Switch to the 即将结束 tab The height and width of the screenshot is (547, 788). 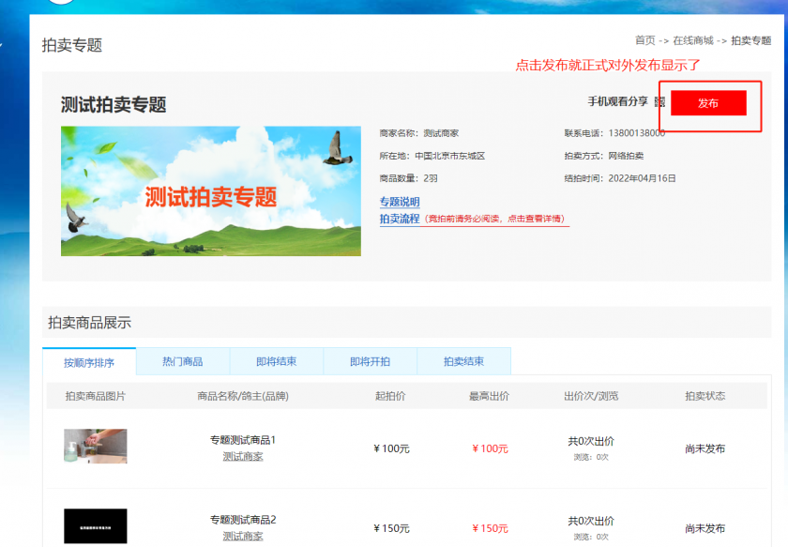click(x=276, y=362)
